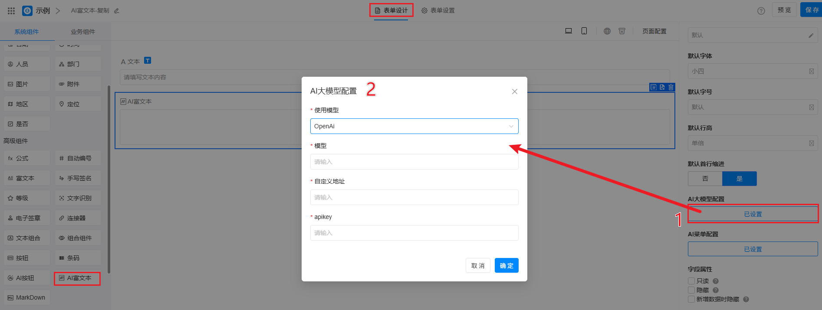
Task: Close the AI大模型配置 dialog
Action: [x=514, y=91]
